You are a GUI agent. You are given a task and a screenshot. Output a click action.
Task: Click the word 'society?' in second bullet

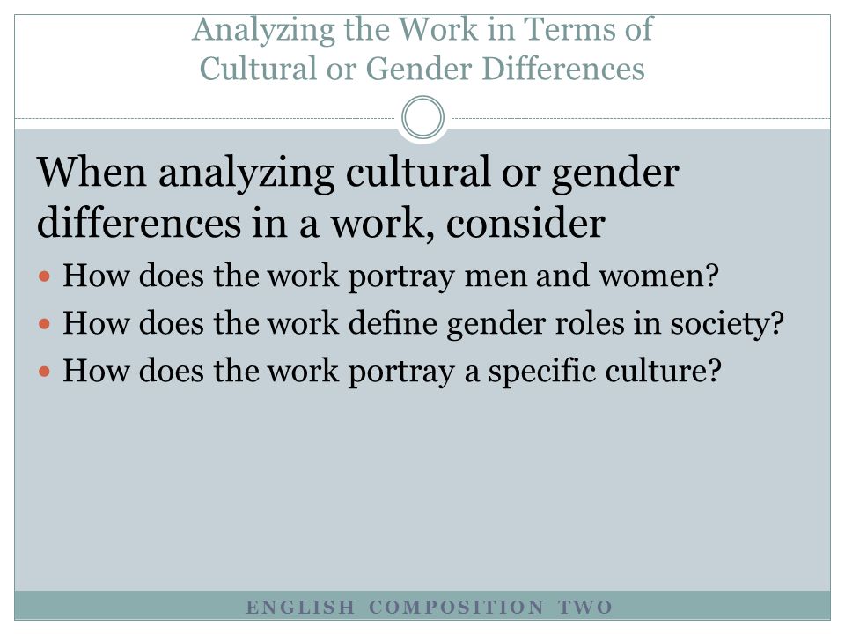point(727,325)
